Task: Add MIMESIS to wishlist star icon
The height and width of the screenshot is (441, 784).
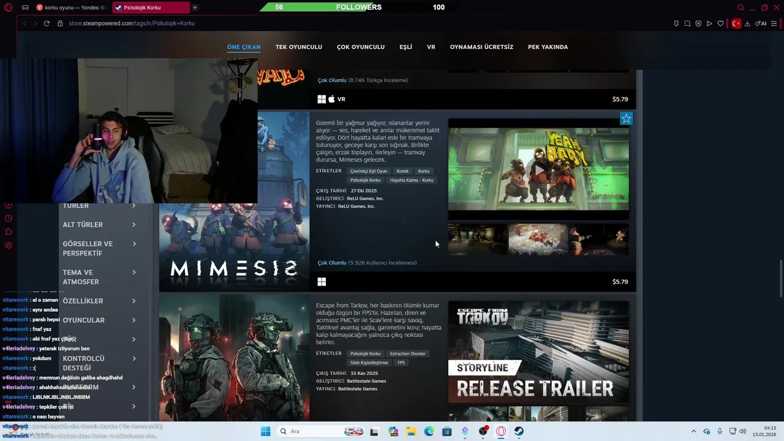Action: pyautogui.click(x=625, y=119)
